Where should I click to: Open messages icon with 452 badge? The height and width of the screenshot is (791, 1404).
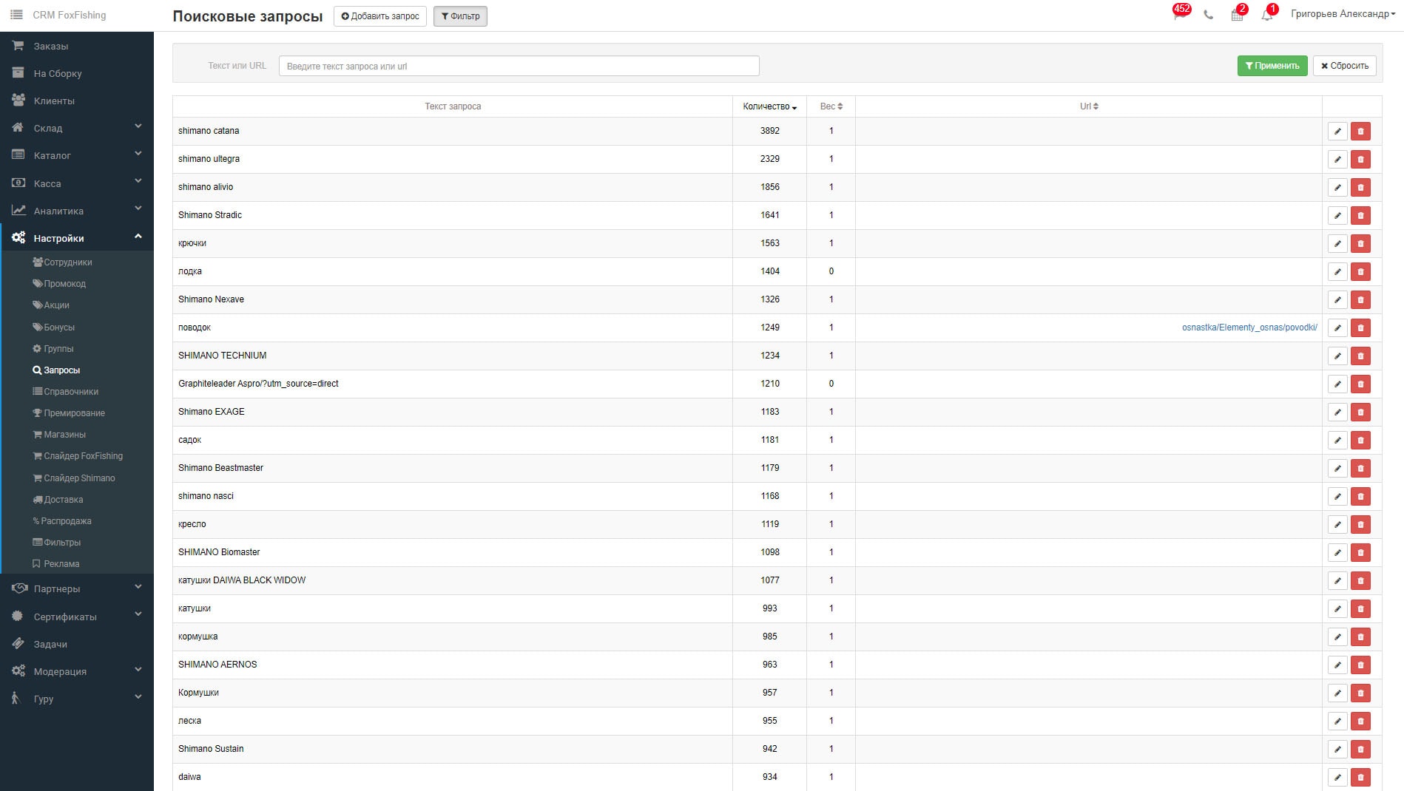tap(1179, 14)
